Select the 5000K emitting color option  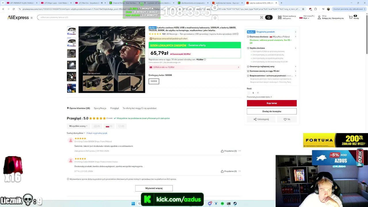154,81
